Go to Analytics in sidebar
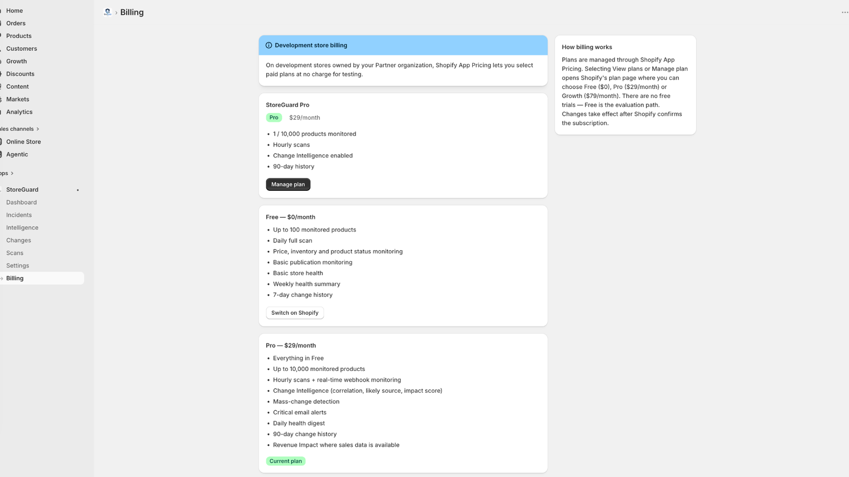 pyautogui.click(x=19, y=112)
